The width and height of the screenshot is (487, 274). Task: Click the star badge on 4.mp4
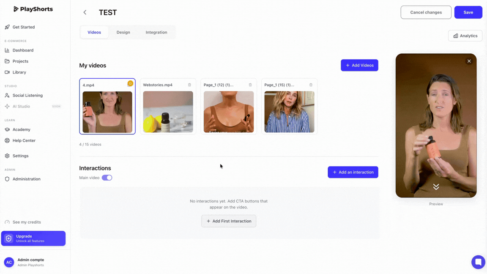pos(131,83)
